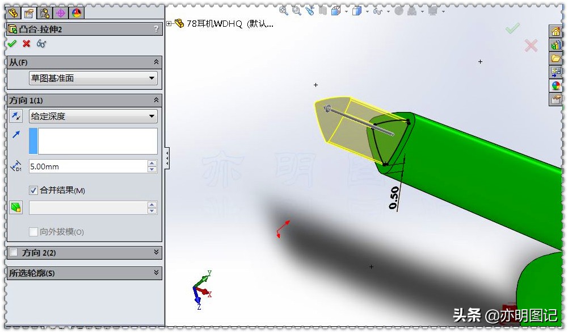
Task: Confirm the extrude with the green check
Action: point(12,43)
